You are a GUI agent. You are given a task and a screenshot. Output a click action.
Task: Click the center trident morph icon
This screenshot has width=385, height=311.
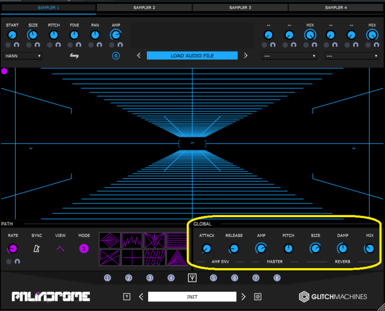click(x=192, y=278)
